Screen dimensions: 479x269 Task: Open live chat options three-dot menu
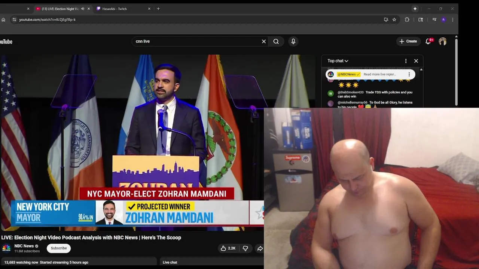406,61
